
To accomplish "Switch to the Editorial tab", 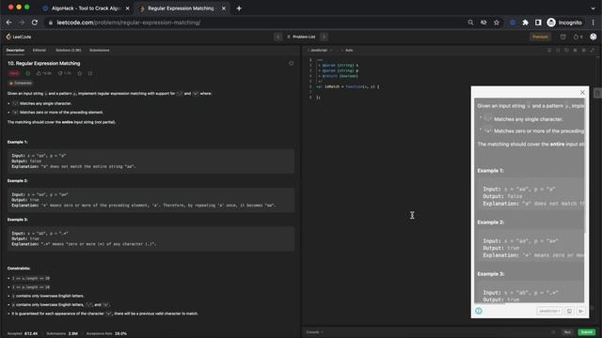I will (x=40, y=50).
